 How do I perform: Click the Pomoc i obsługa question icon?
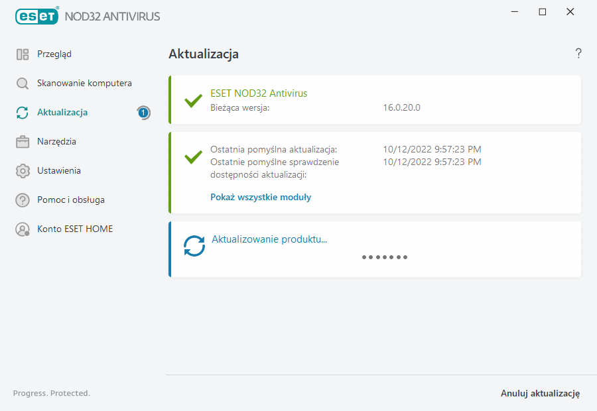click(x=23, y=200)
